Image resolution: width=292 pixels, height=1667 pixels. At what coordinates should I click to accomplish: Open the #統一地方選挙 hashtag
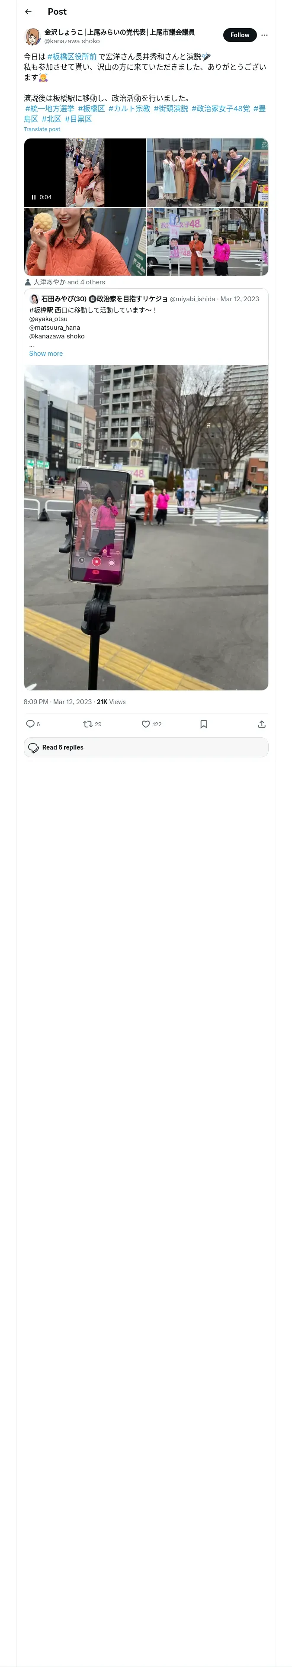coord(50,109)
